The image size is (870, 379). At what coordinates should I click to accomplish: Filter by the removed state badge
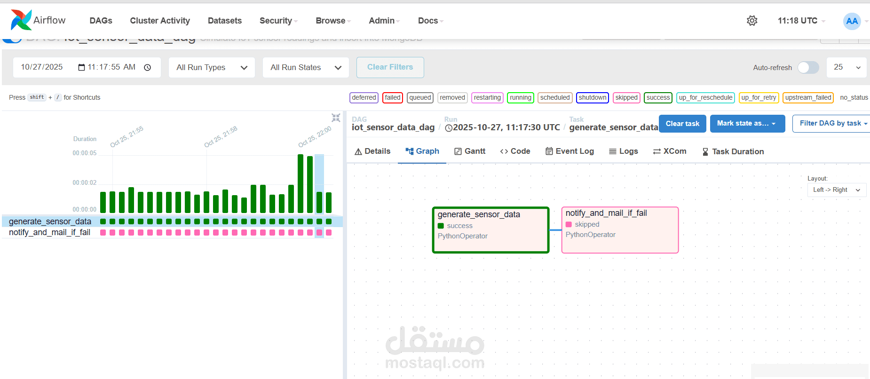[452, 97]
